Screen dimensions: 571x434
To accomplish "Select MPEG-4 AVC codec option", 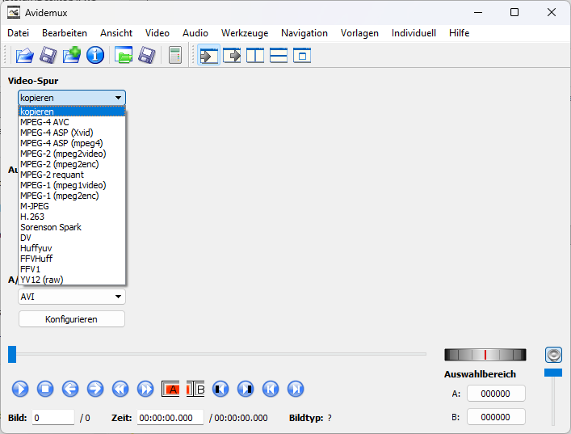I will pos(72,122).
